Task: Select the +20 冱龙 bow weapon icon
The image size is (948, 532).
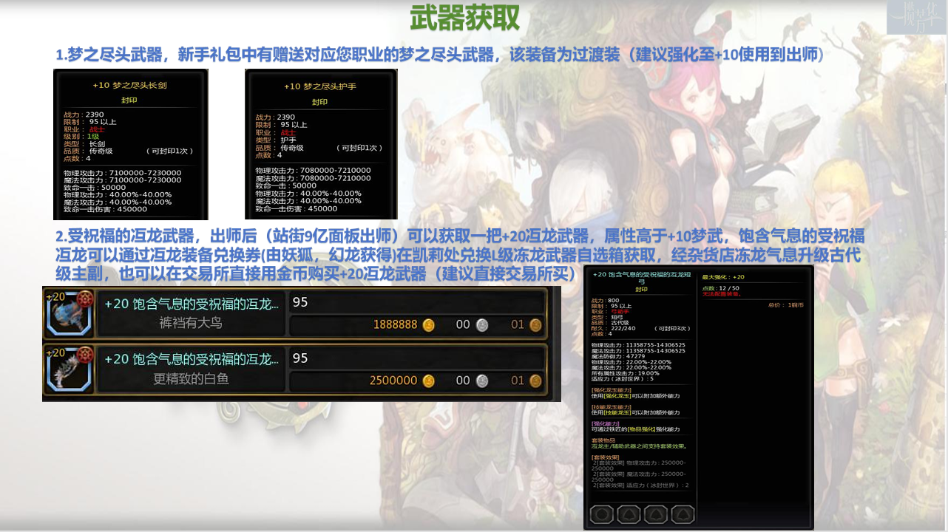Action: (69, 370)
